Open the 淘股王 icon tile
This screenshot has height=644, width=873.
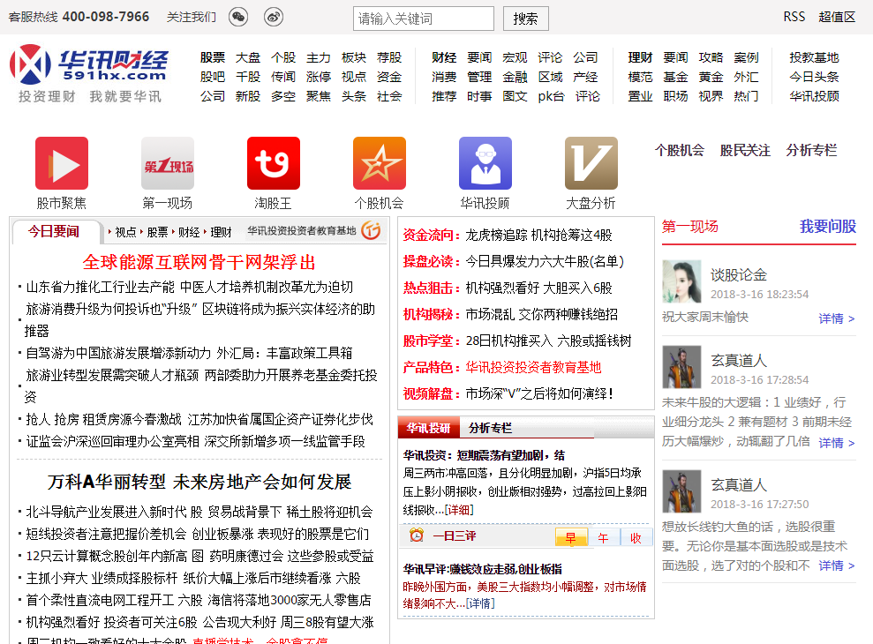point(274,163)
